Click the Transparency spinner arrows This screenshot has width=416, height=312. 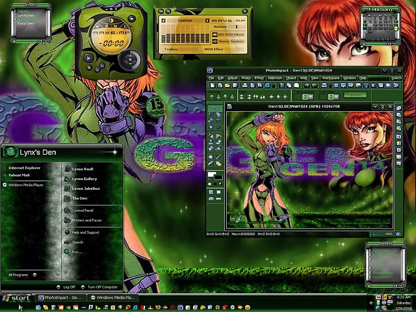coord(305,97)
